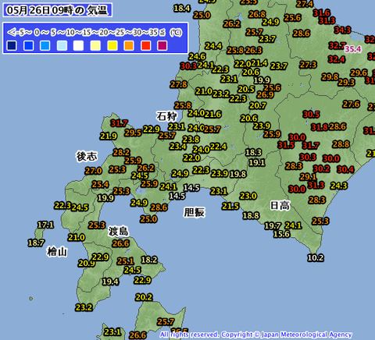Screen dimensions: 375x340
Task: Click the orange 25 to 30°C swatch
Action: coord(129,45)
